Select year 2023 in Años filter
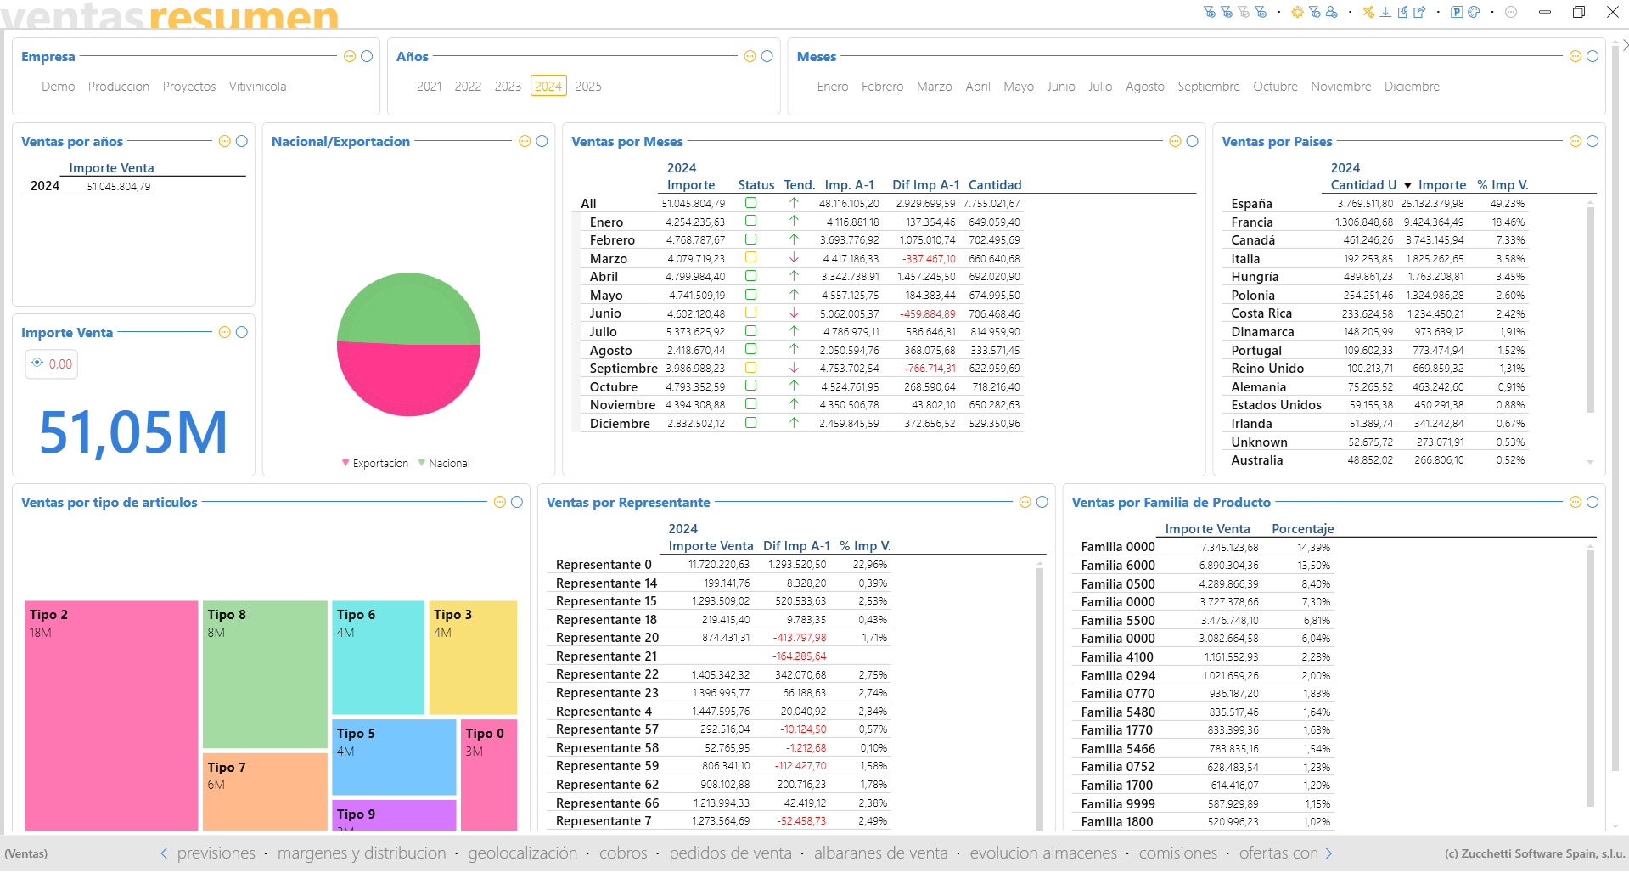 pos(508,87)
